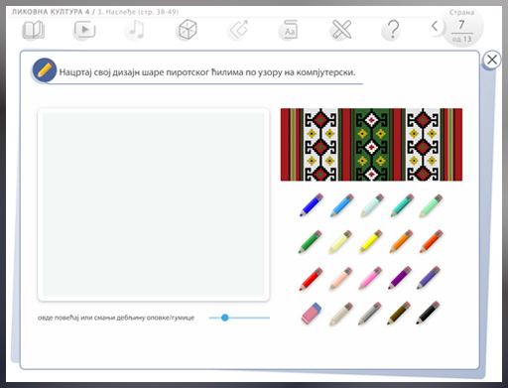This screenshot has height=388, width=508.
Task: Click the pencil thickness slider handle
Action: point(225,318)
